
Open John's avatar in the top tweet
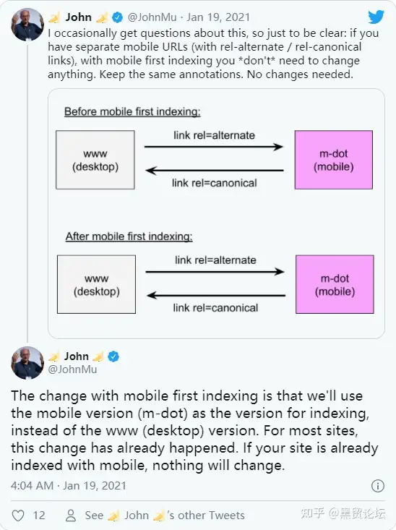pyautogui.click(x=27, y=25)
